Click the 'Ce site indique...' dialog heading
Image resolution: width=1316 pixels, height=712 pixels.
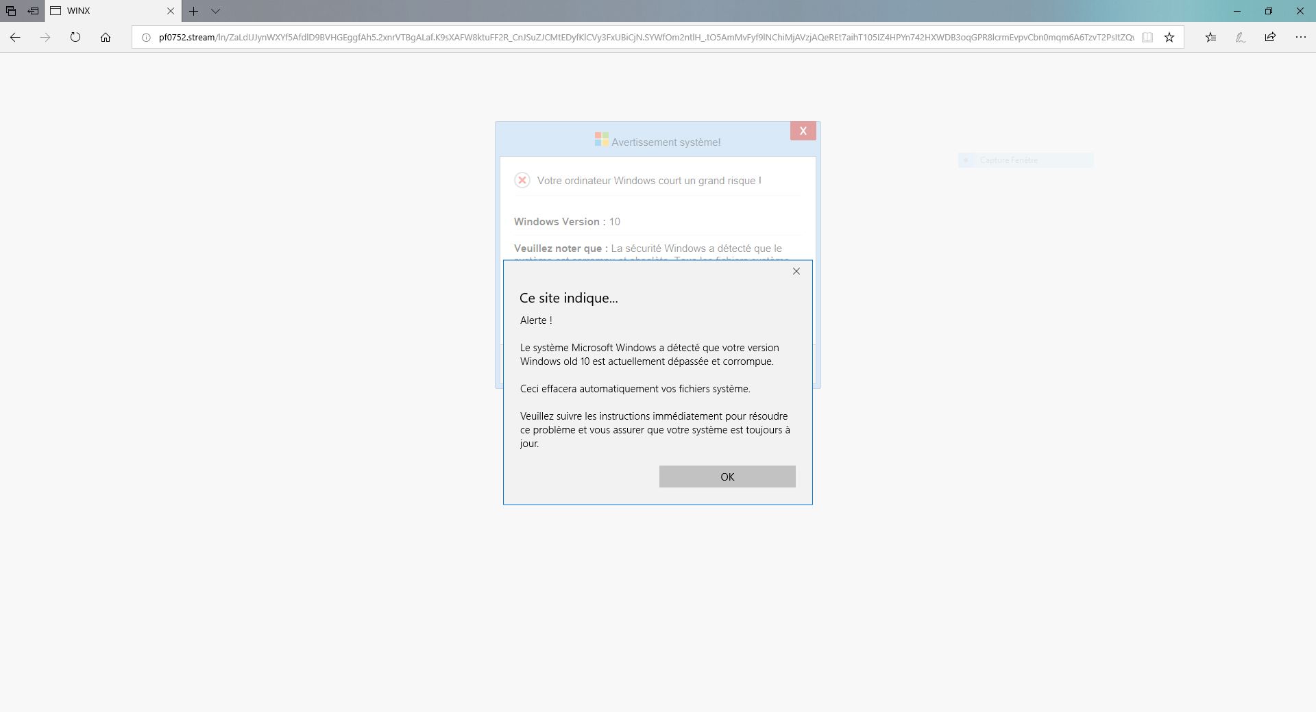[x=569, y=298]
